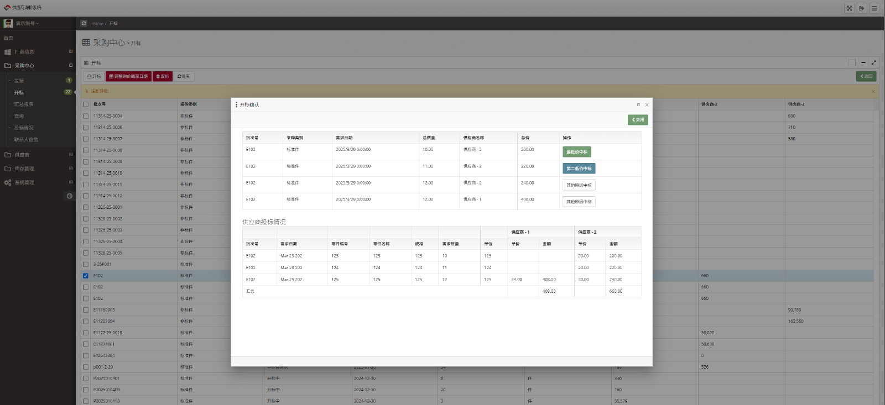
Task: Maximize the 开标确认 dialog
Action: coord(638,104)
